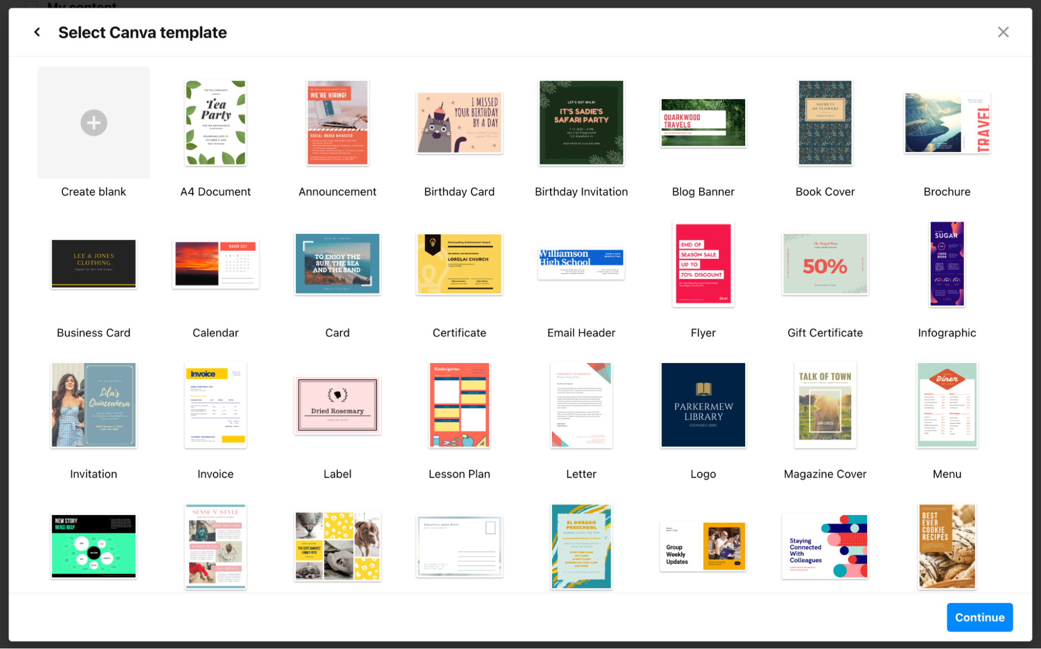Select the Logo template icon
This screenshot has height=649, width=1041.
coord(703,404)
